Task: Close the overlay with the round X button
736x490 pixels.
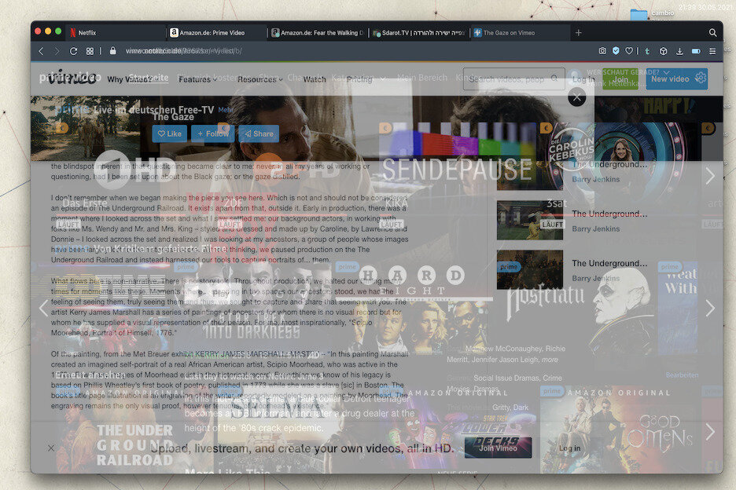Action: [576, 97]
